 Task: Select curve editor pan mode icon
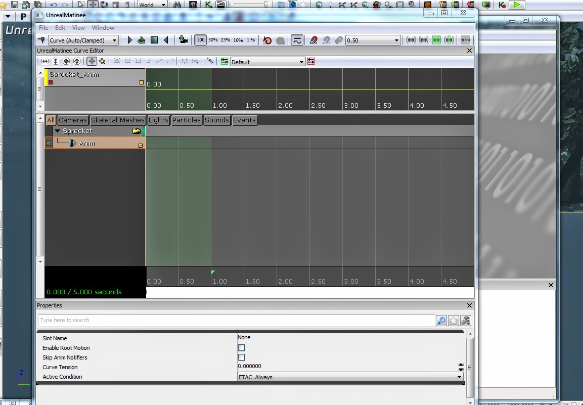pos(92,61)
